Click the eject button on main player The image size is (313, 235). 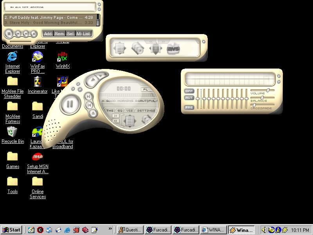(x=93, y=113)
